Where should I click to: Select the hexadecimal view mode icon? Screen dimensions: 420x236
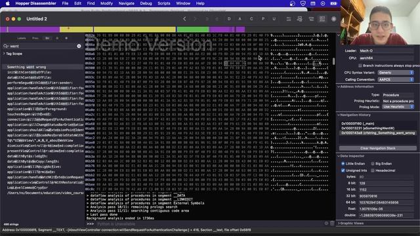pyautogui.click(x=322, y=19)
